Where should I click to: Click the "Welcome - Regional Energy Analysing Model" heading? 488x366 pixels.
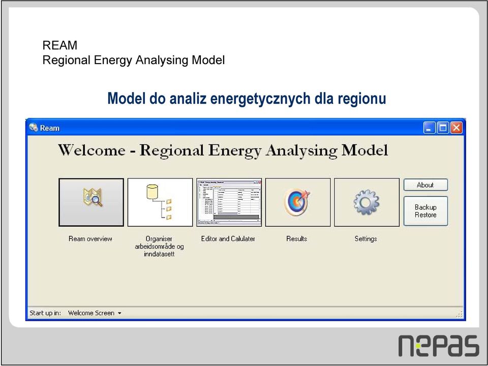(x=223, y=150)
